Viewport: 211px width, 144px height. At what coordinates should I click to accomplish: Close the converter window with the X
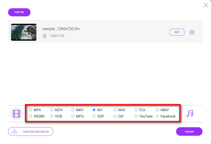(x=206, y=5)
